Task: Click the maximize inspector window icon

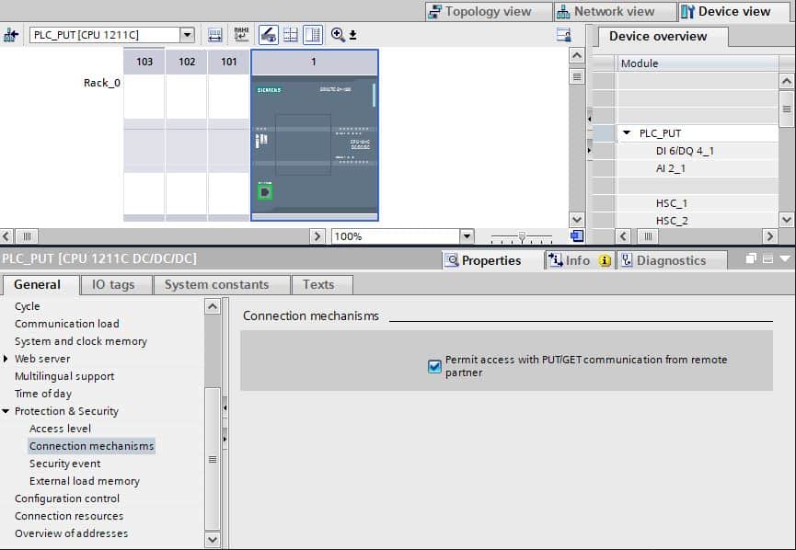Action: pyautogui.click(x=768, y=258)
